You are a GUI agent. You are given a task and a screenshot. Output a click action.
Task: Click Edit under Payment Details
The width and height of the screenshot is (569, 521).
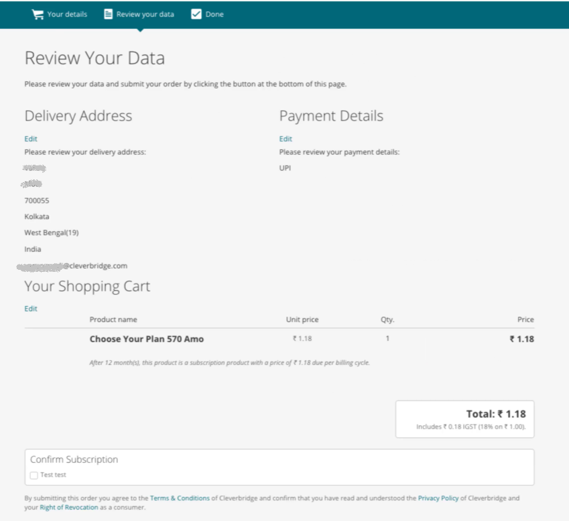[286, 139]
